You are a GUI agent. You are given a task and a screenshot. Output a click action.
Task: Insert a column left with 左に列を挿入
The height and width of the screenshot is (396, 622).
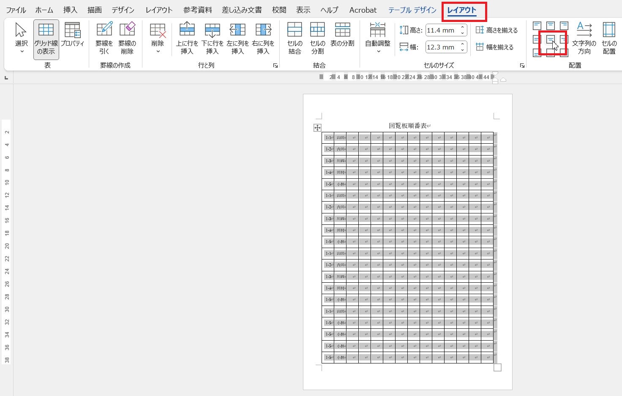(237, 38)
